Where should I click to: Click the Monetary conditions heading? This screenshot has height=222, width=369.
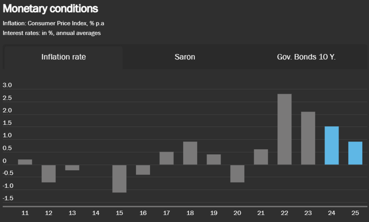click(x=50, y=9)
